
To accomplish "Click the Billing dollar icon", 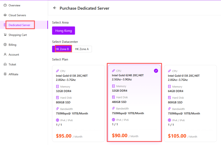I will click(x=5, y=45).
